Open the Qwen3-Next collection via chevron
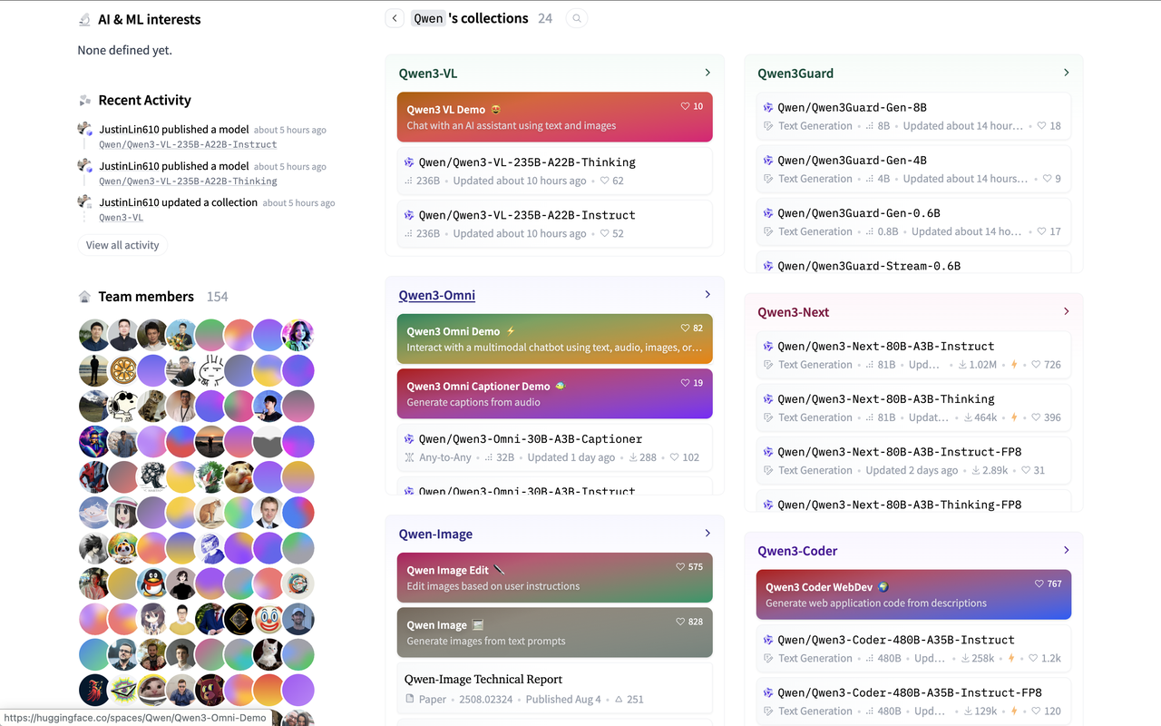This screenshot has width=1161, height=726. 1066,311
